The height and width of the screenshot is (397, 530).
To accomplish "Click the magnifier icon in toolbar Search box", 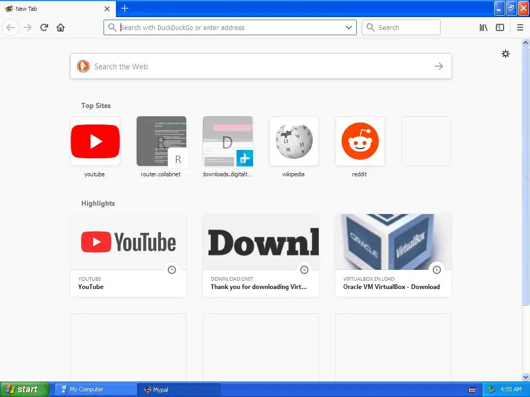I will tap(371, 27).
